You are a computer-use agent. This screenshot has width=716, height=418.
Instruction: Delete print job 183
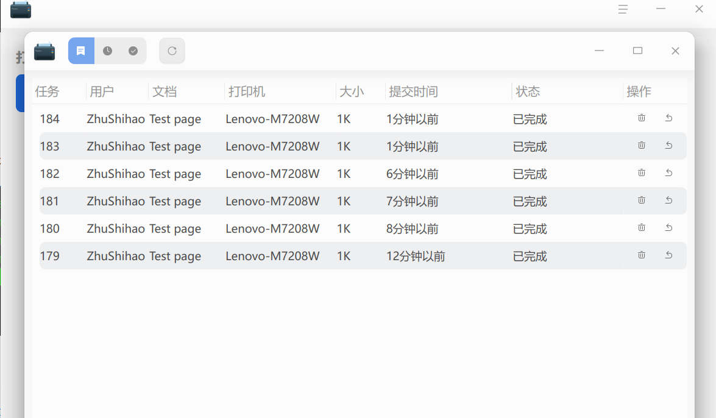[642, 145]
